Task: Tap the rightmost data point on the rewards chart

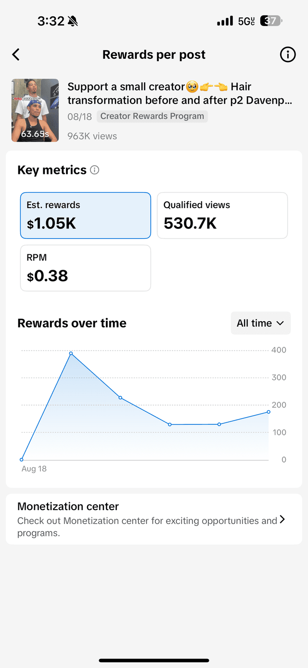Action: pos(268,412)
